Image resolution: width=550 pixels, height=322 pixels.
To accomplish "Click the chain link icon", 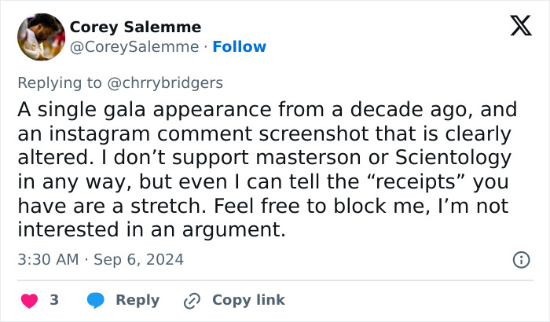I will click(x=192, y=300).
